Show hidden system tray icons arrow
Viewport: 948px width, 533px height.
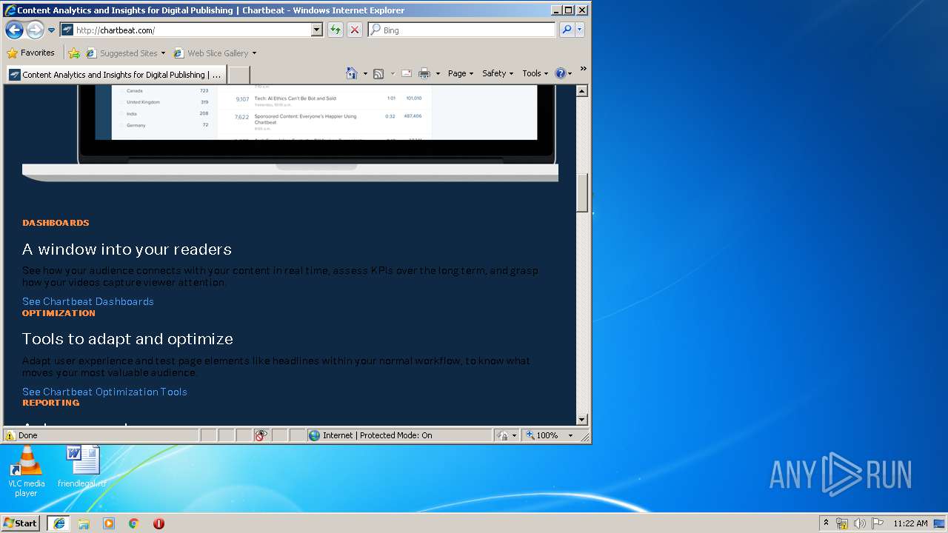point(826,523)
